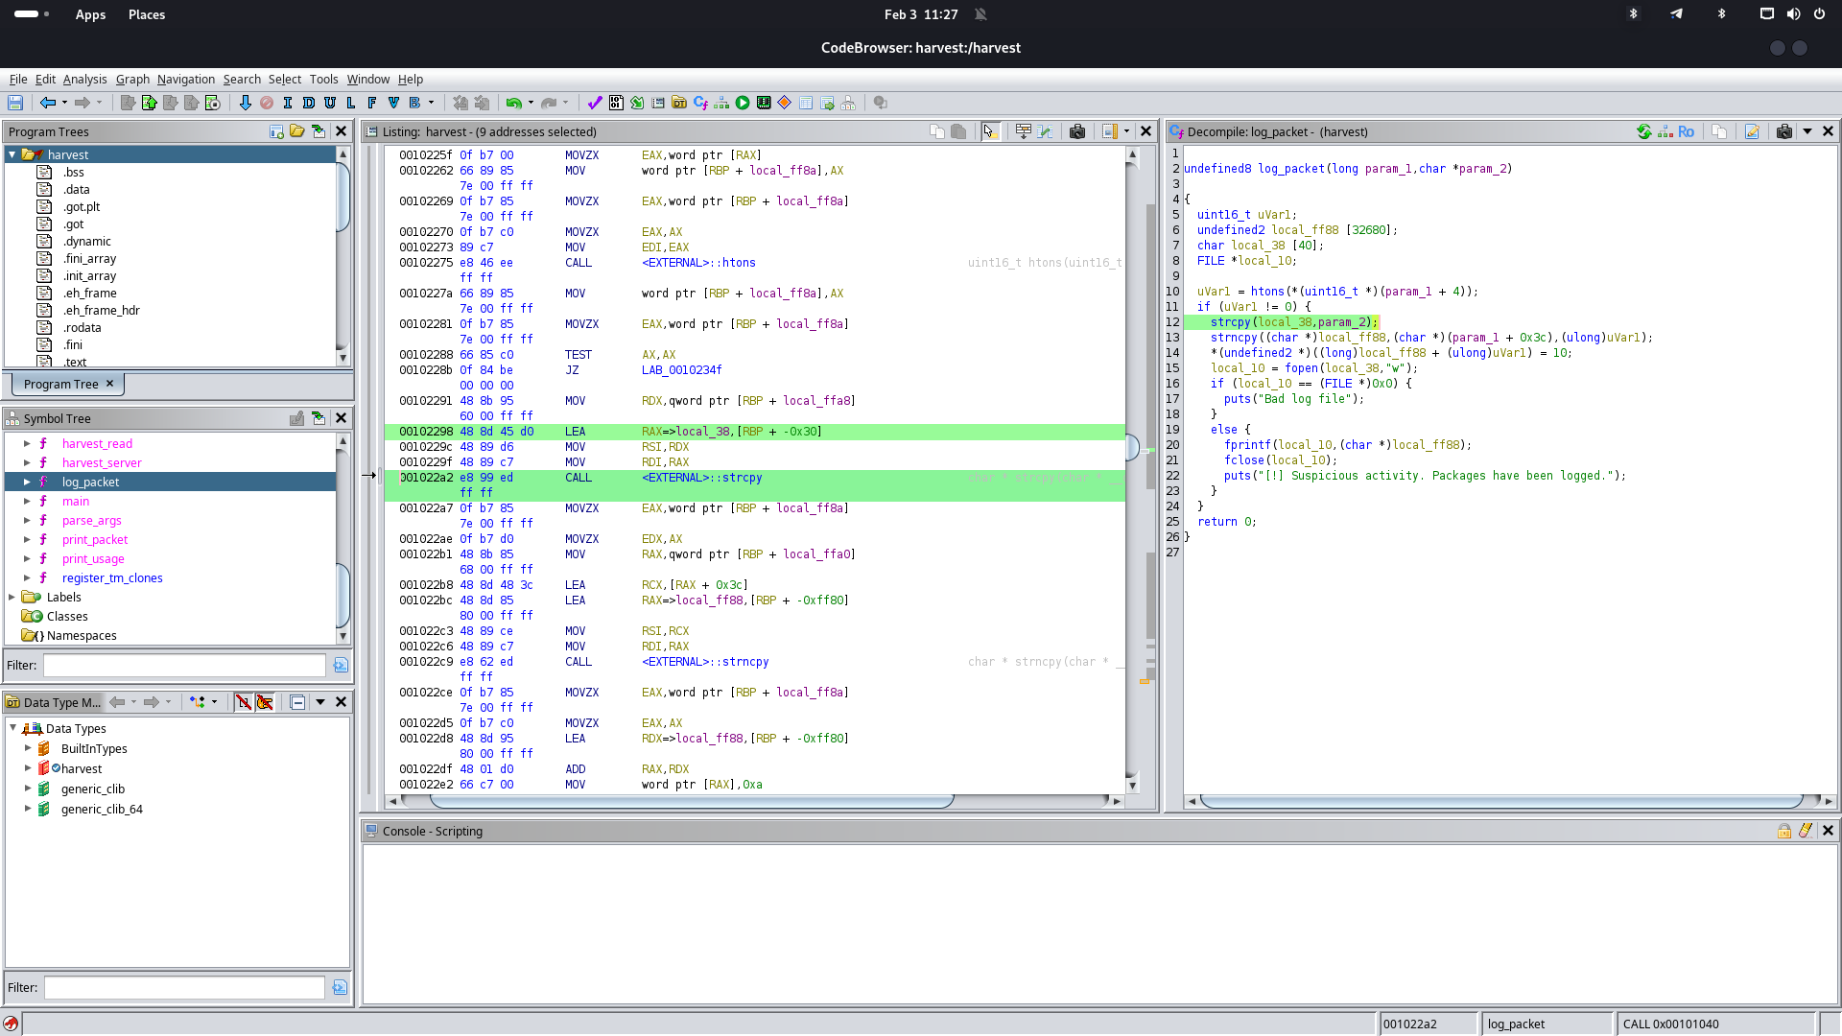Open the Places menu in top bar
The image size is (1842, 1036).
[x=147, y=14]
